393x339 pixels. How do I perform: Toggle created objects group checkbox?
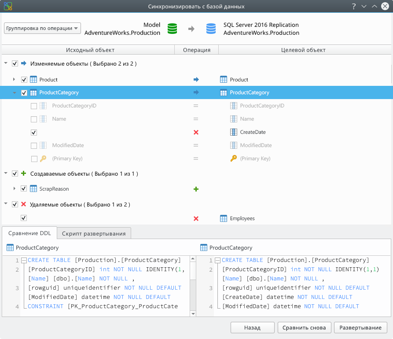coord(15,173)
